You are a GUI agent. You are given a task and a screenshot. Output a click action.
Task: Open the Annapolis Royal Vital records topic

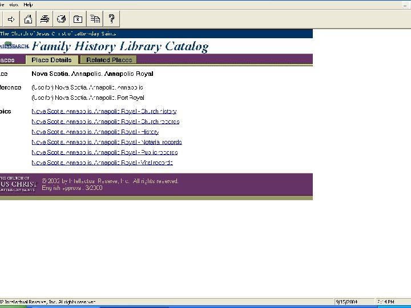(x=102, y=163)
